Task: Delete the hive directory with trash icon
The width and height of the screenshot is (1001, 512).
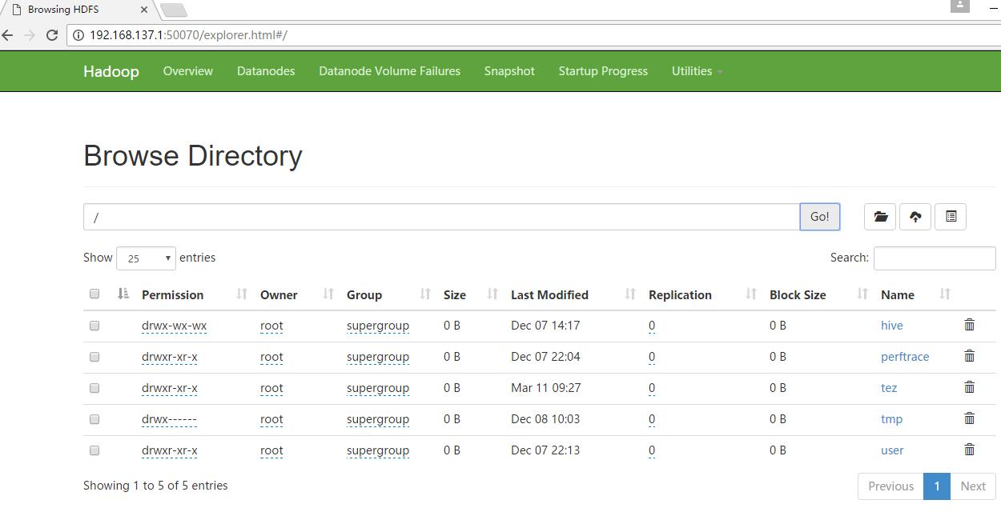Action: pyautogui.click(x=969, y=325)
